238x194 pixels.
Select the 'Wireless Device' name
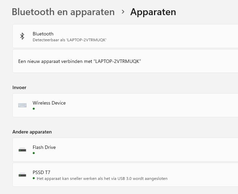point(49,103)
